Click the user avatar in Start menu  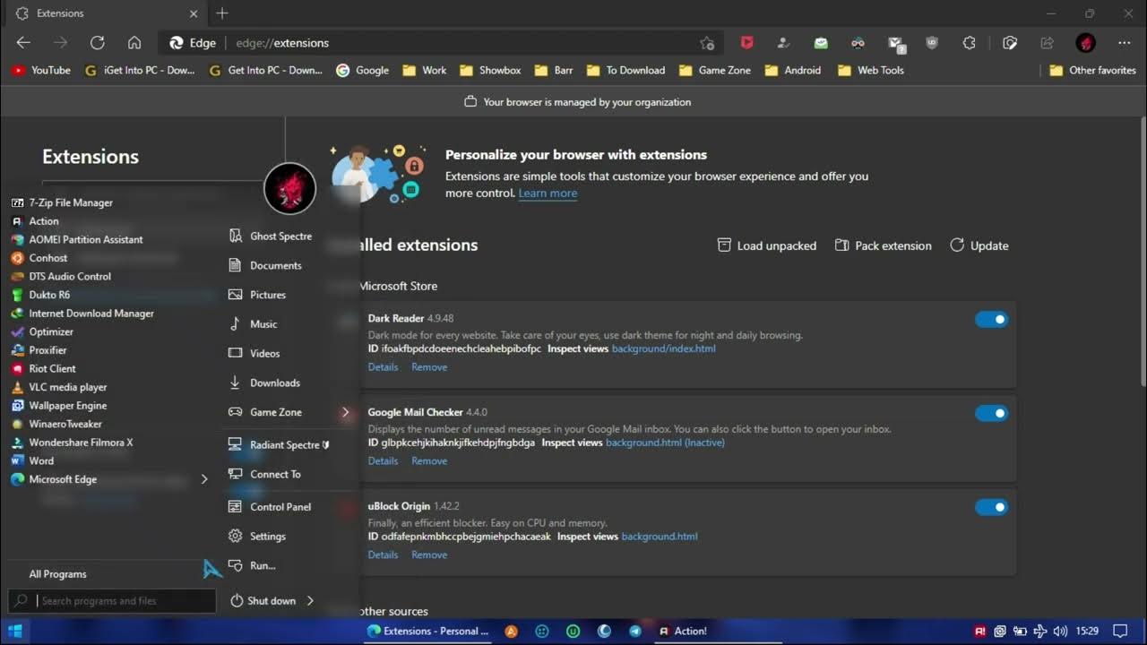click(x=289, y=188)
